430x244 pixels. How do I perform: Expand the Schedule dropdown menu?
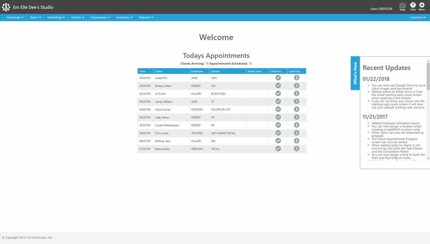(15, 17)
